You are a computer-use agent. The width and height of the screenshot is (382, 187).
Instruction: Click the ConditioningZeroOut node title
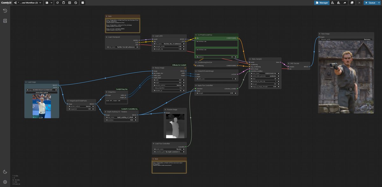pyautogui.click(x=205, y=62)
